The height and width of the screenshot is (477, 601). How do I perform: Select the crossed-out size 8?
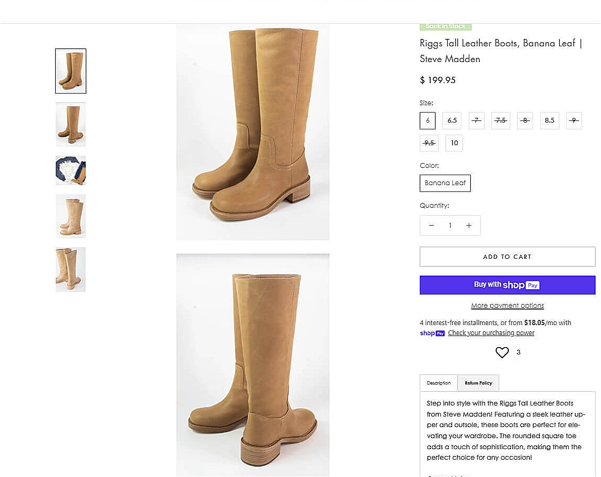click(x=525, y=120)
